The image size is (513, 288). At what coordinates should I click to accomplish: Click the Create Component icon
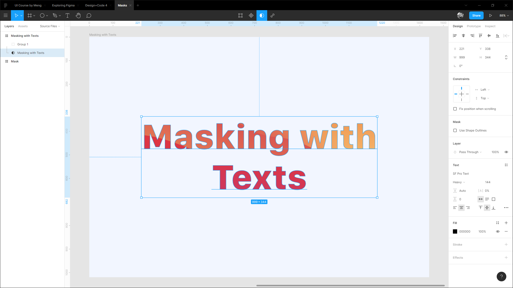pos(251,15)
